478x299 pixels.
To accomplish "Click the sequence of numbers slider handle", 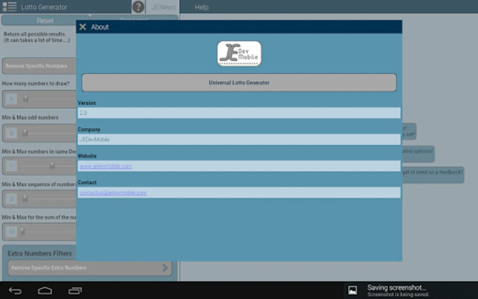I will pos(25,198).
